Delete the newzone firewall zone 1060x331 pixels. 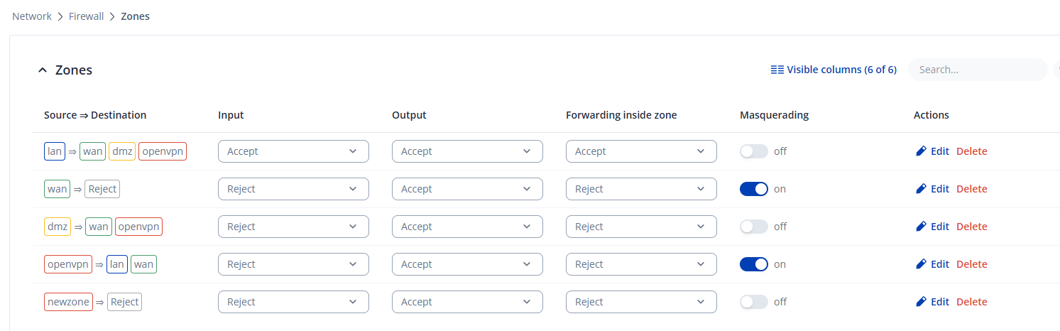tap(971, 302)
